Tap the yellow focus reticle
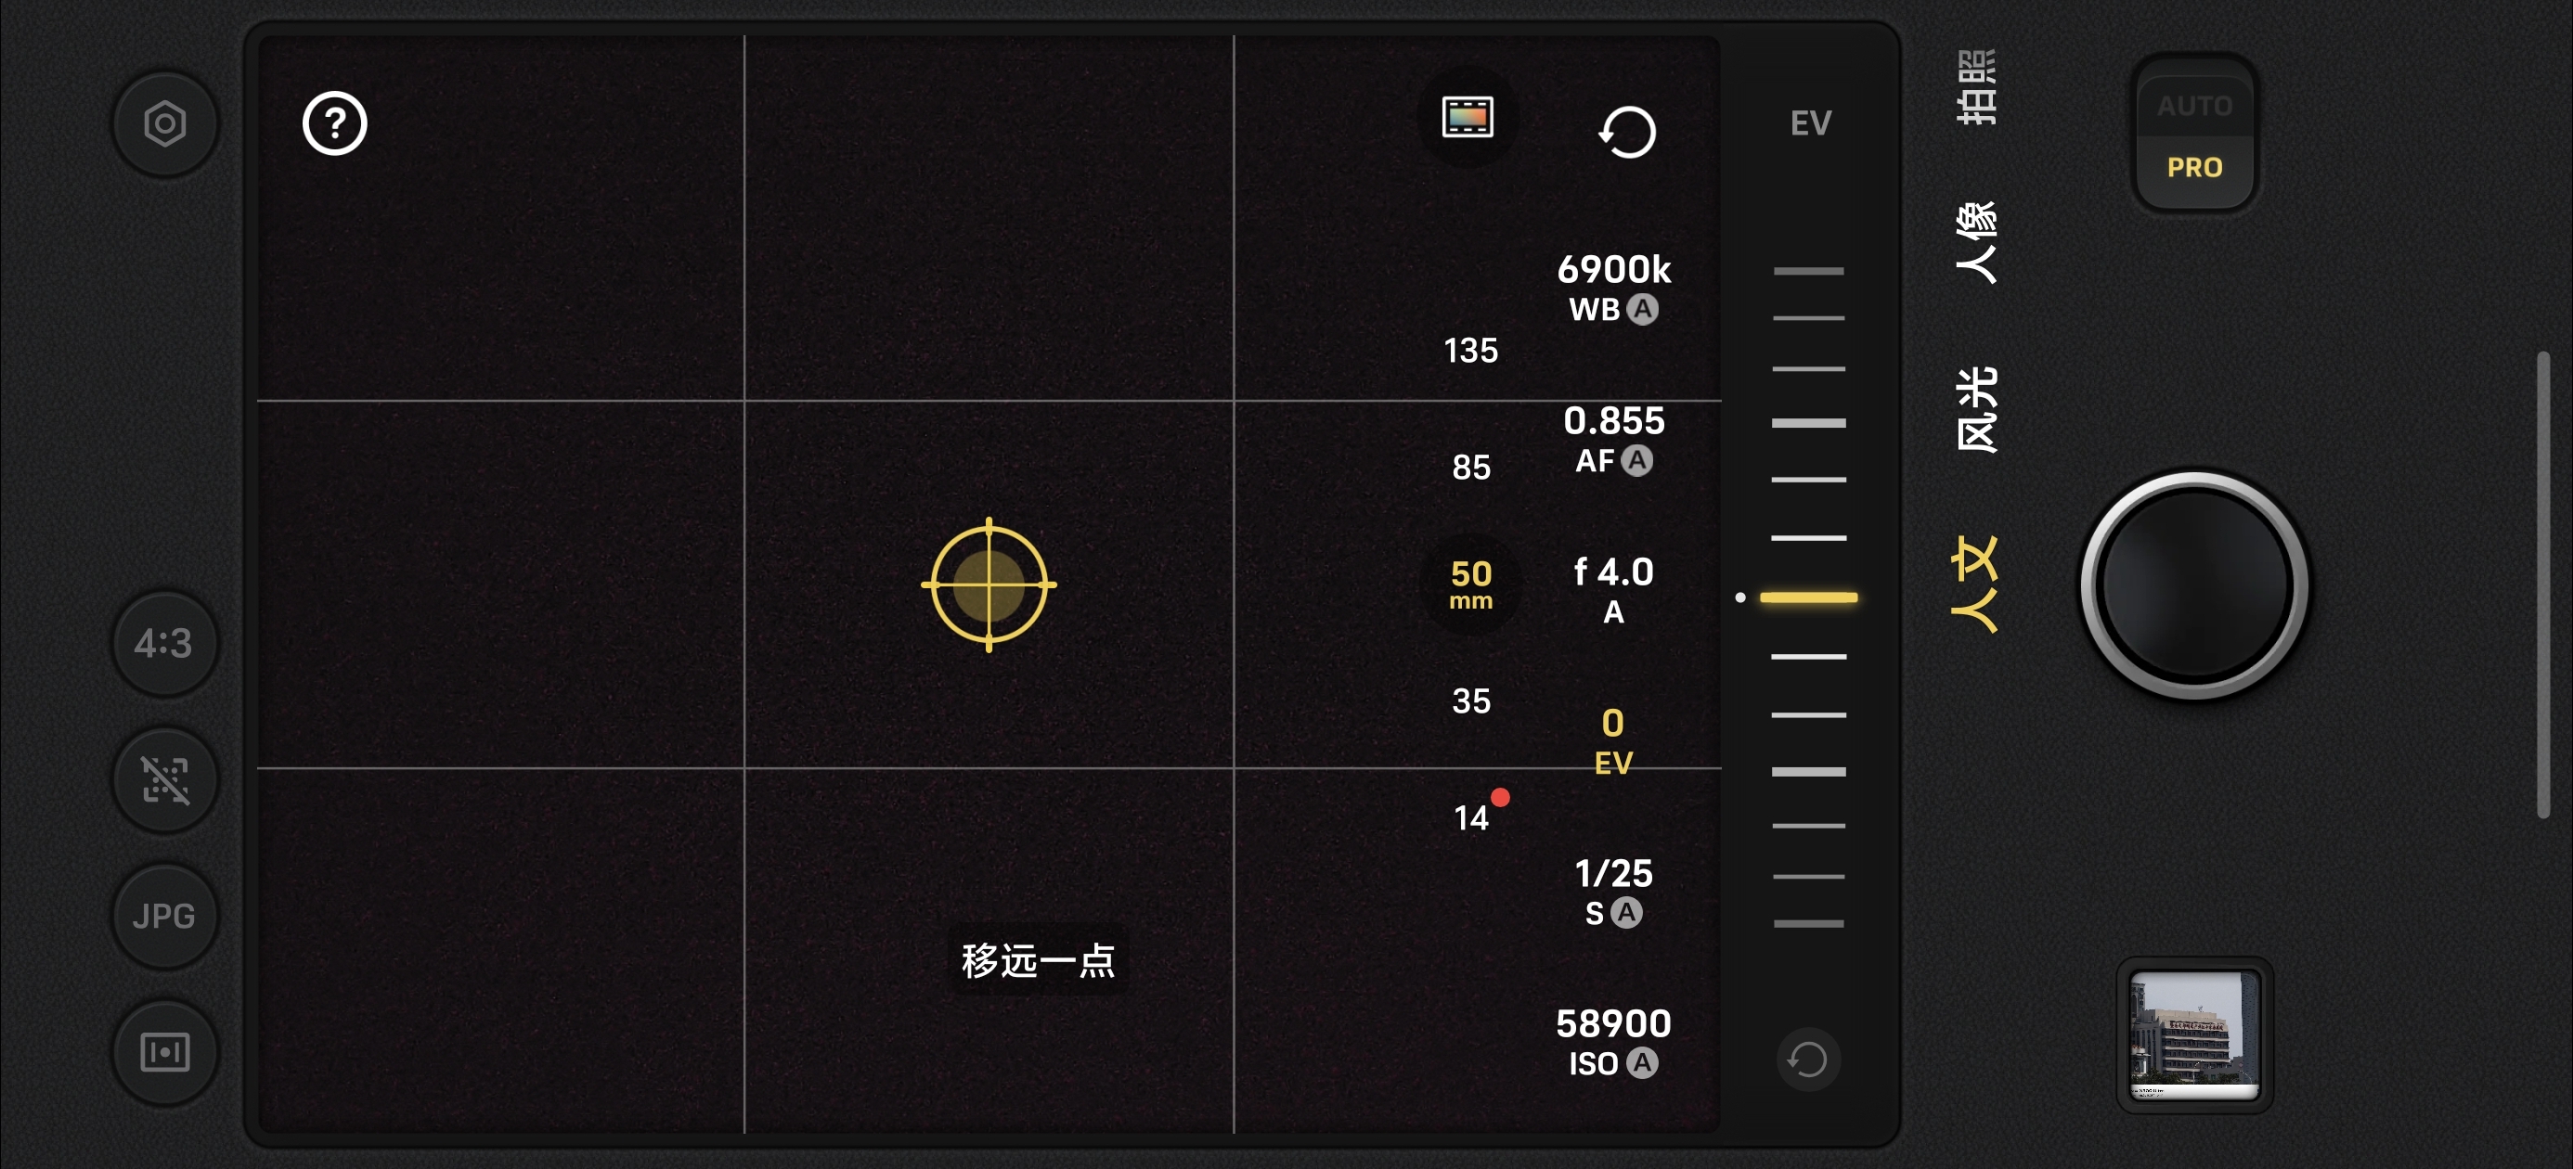 tap(989, 585)
